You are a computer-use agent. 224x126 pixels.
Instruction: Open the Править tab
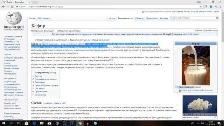(139, 18)
